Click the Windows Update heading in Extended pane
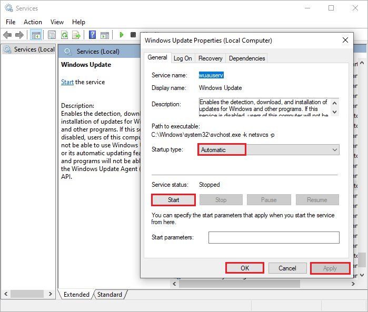This screenshot has height=312, width=368. point(86,65)
